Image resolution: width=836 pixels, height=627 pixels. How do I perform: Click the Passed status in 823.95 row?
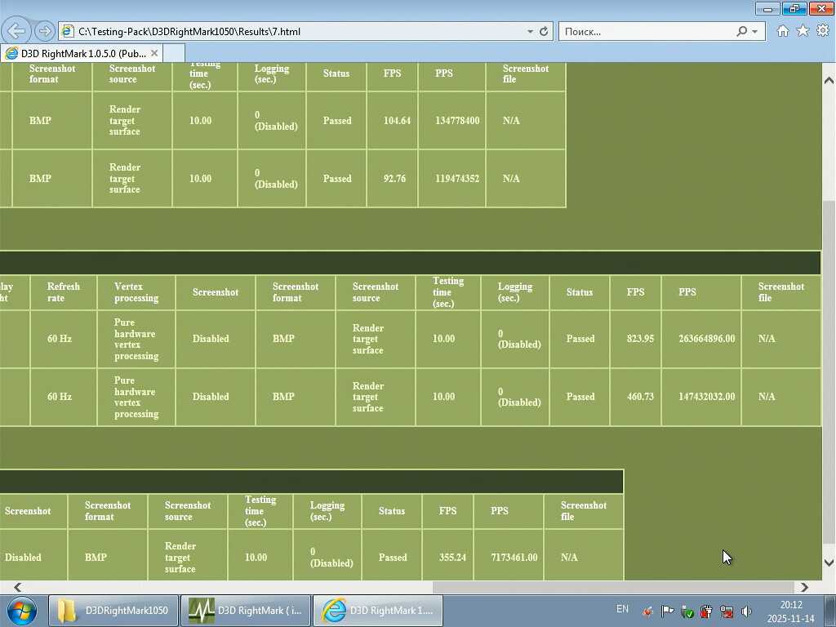[x=580, y=339]
